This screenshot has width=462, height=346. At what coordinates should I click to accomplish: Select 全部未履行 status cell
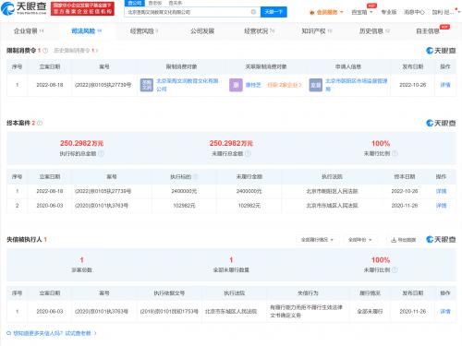[x=370, y=312]
